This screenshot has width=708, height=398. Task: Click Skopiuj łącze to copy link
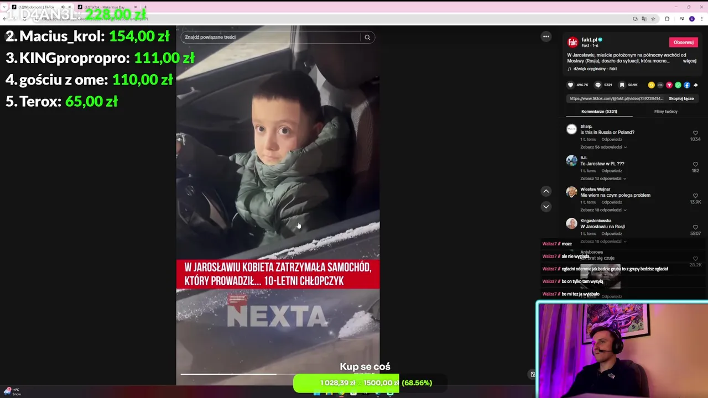pyautogui.click(x=681, y=98)
